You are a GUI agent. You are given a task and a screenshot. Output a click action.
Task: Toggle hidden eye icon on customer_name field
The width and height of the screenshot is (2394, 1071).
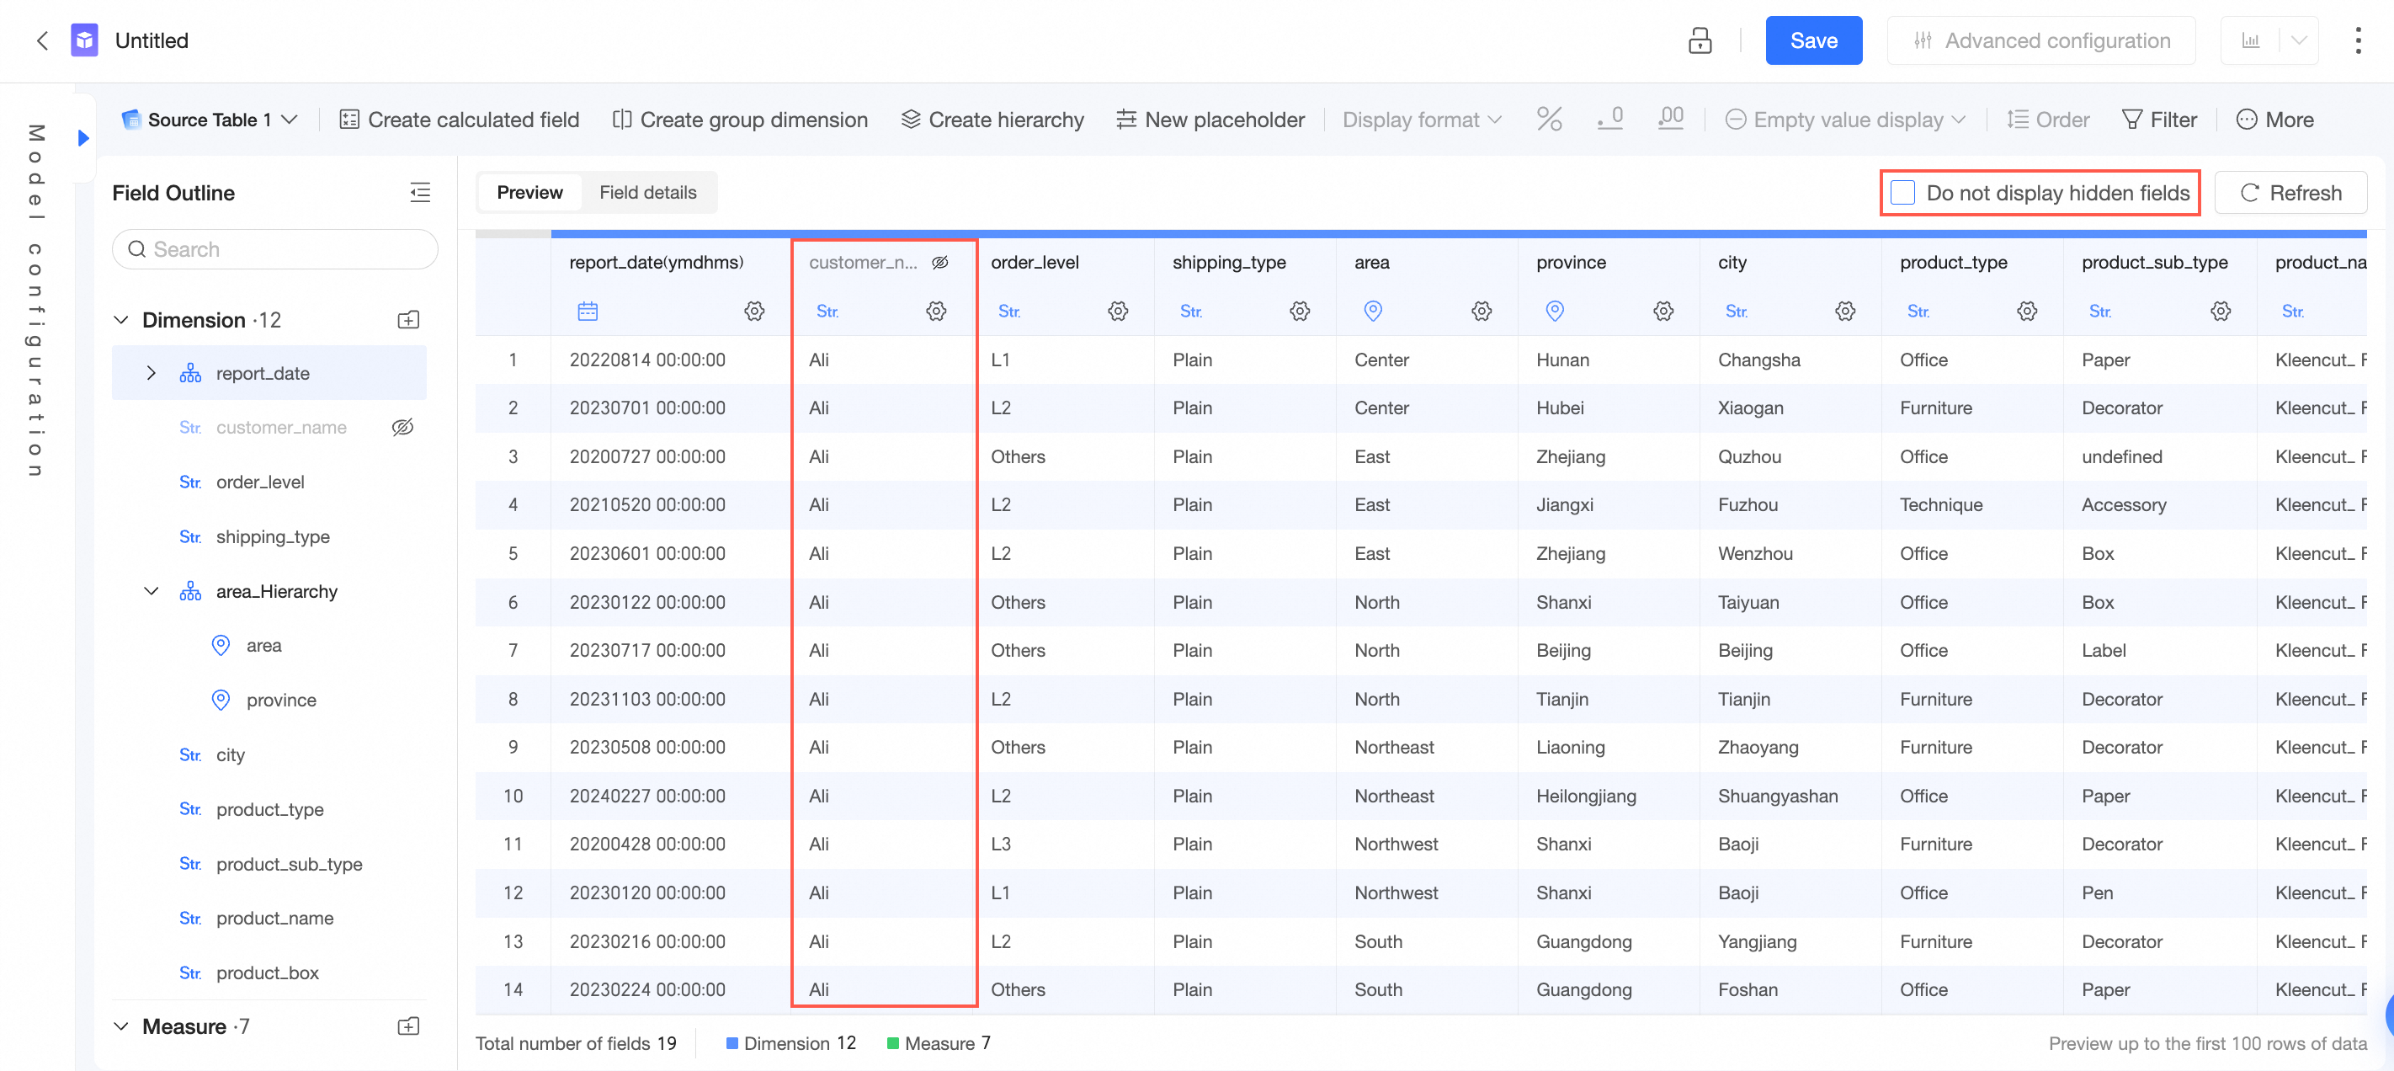click(x=402, y=428)
